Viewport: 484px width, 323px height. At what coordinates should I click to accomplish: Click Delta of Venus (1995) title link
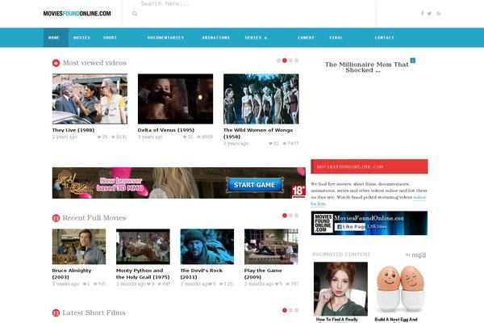click(x=166, y=130)
